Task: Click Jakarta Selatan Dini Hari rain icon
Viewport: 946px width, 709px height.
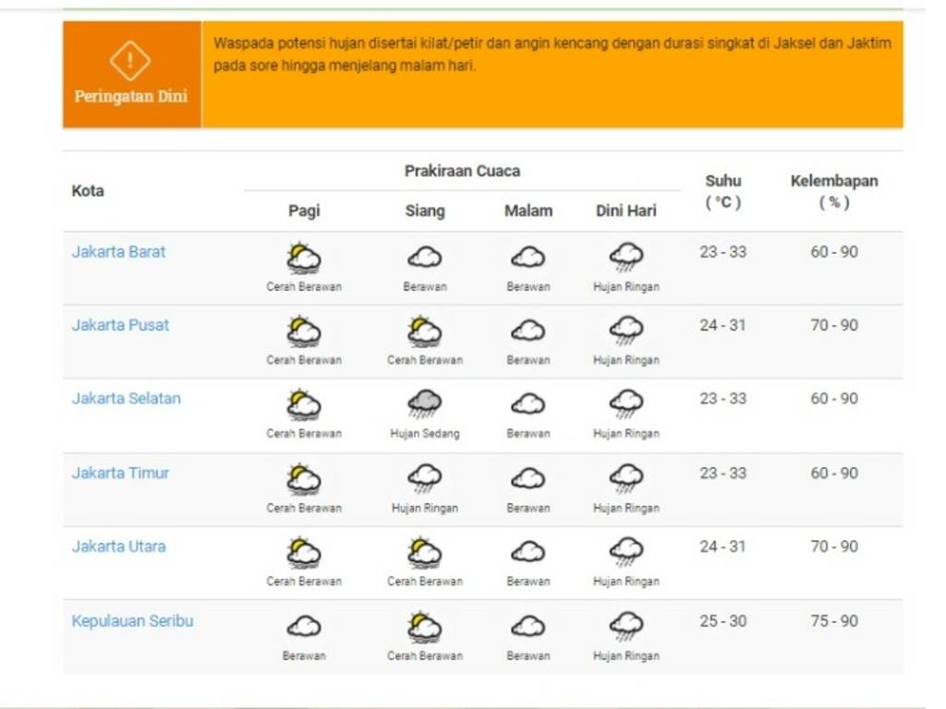Action: pyautogui.click(x=626, y=404)
